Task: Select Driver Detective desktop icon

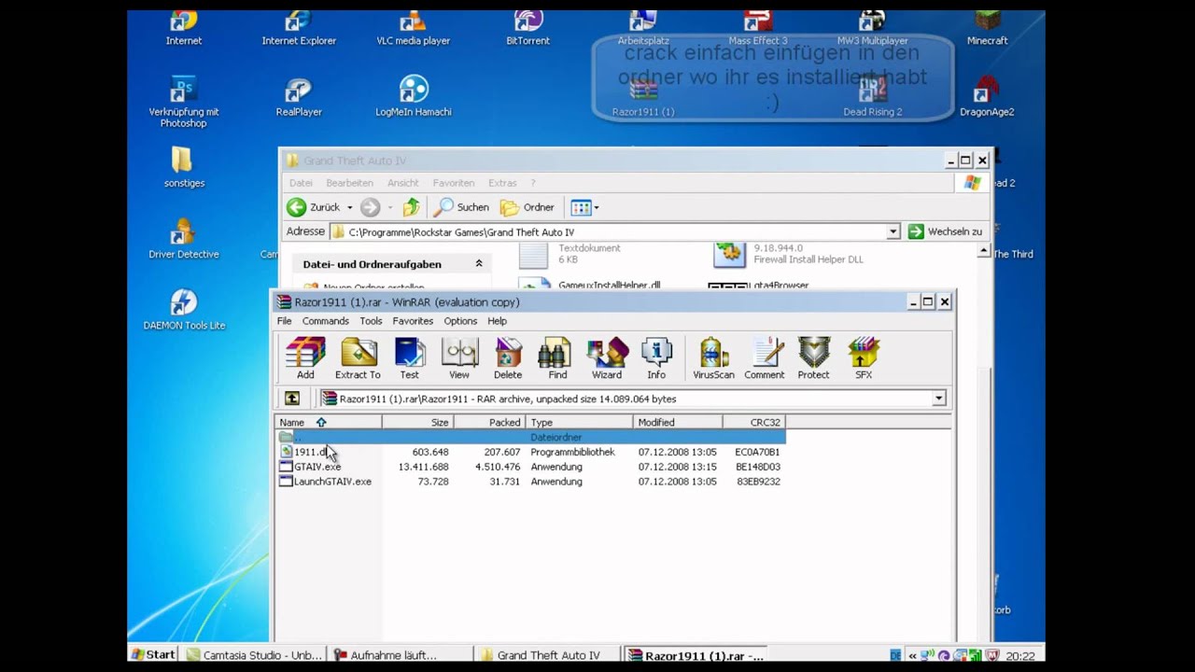Action: pyautogui.click(x=184, y=239)
